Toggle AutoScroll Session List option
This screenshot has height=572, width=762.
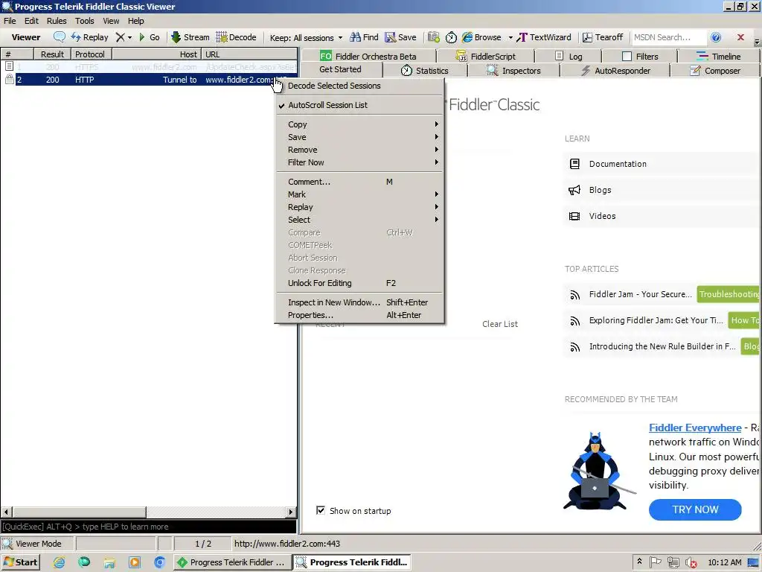click(x=359, y=105)
